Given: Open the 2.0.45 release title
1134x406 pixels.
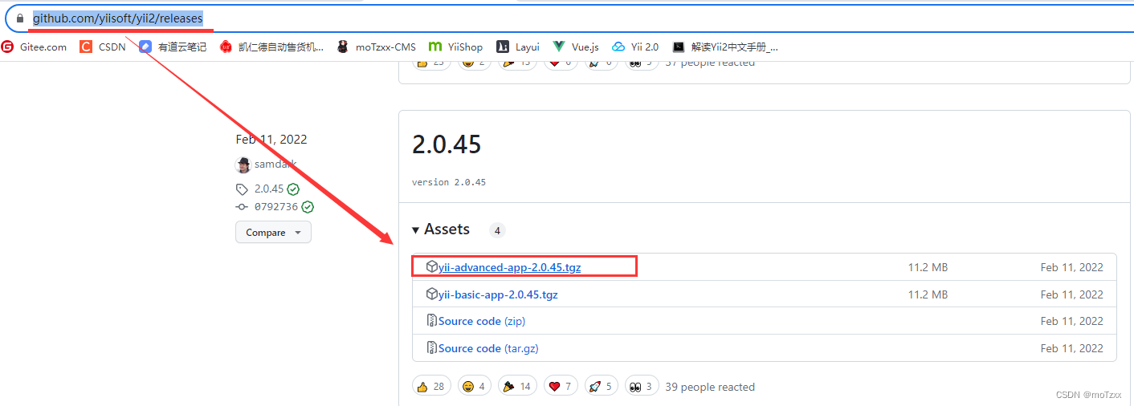Looking at the screenshot, I should click(x=447, y=144).
